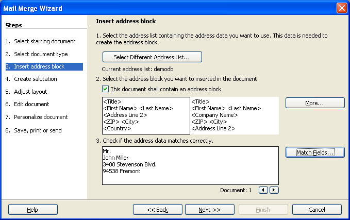Open step 8 Save, print or send
350x220 pixels.
pos(37,130)
